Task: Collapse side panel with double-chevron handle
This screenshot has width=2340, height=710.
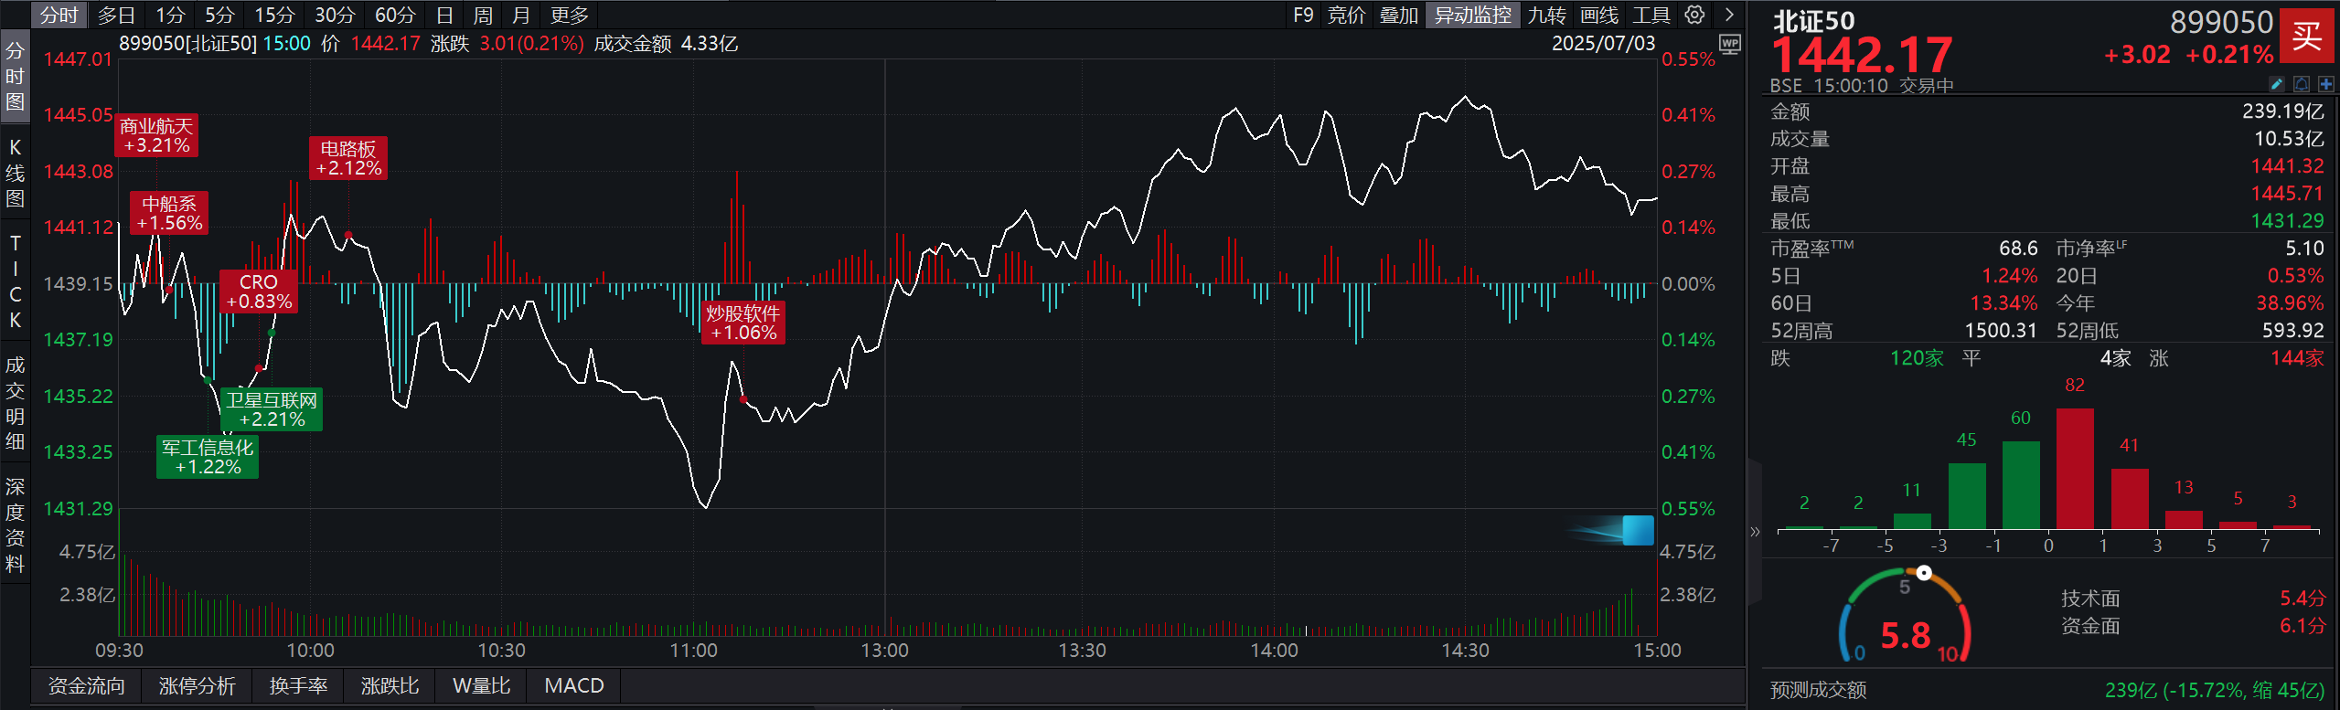Action: click(x=1755, y=531)
